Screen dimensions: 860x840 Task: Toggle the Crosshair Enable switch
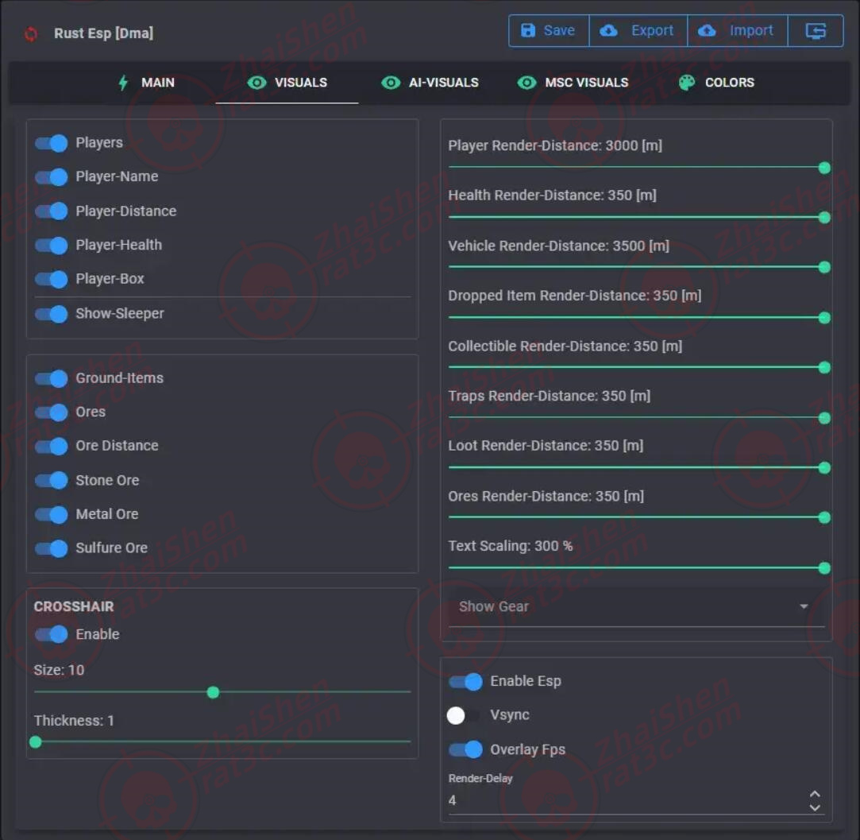pos(52,635)
